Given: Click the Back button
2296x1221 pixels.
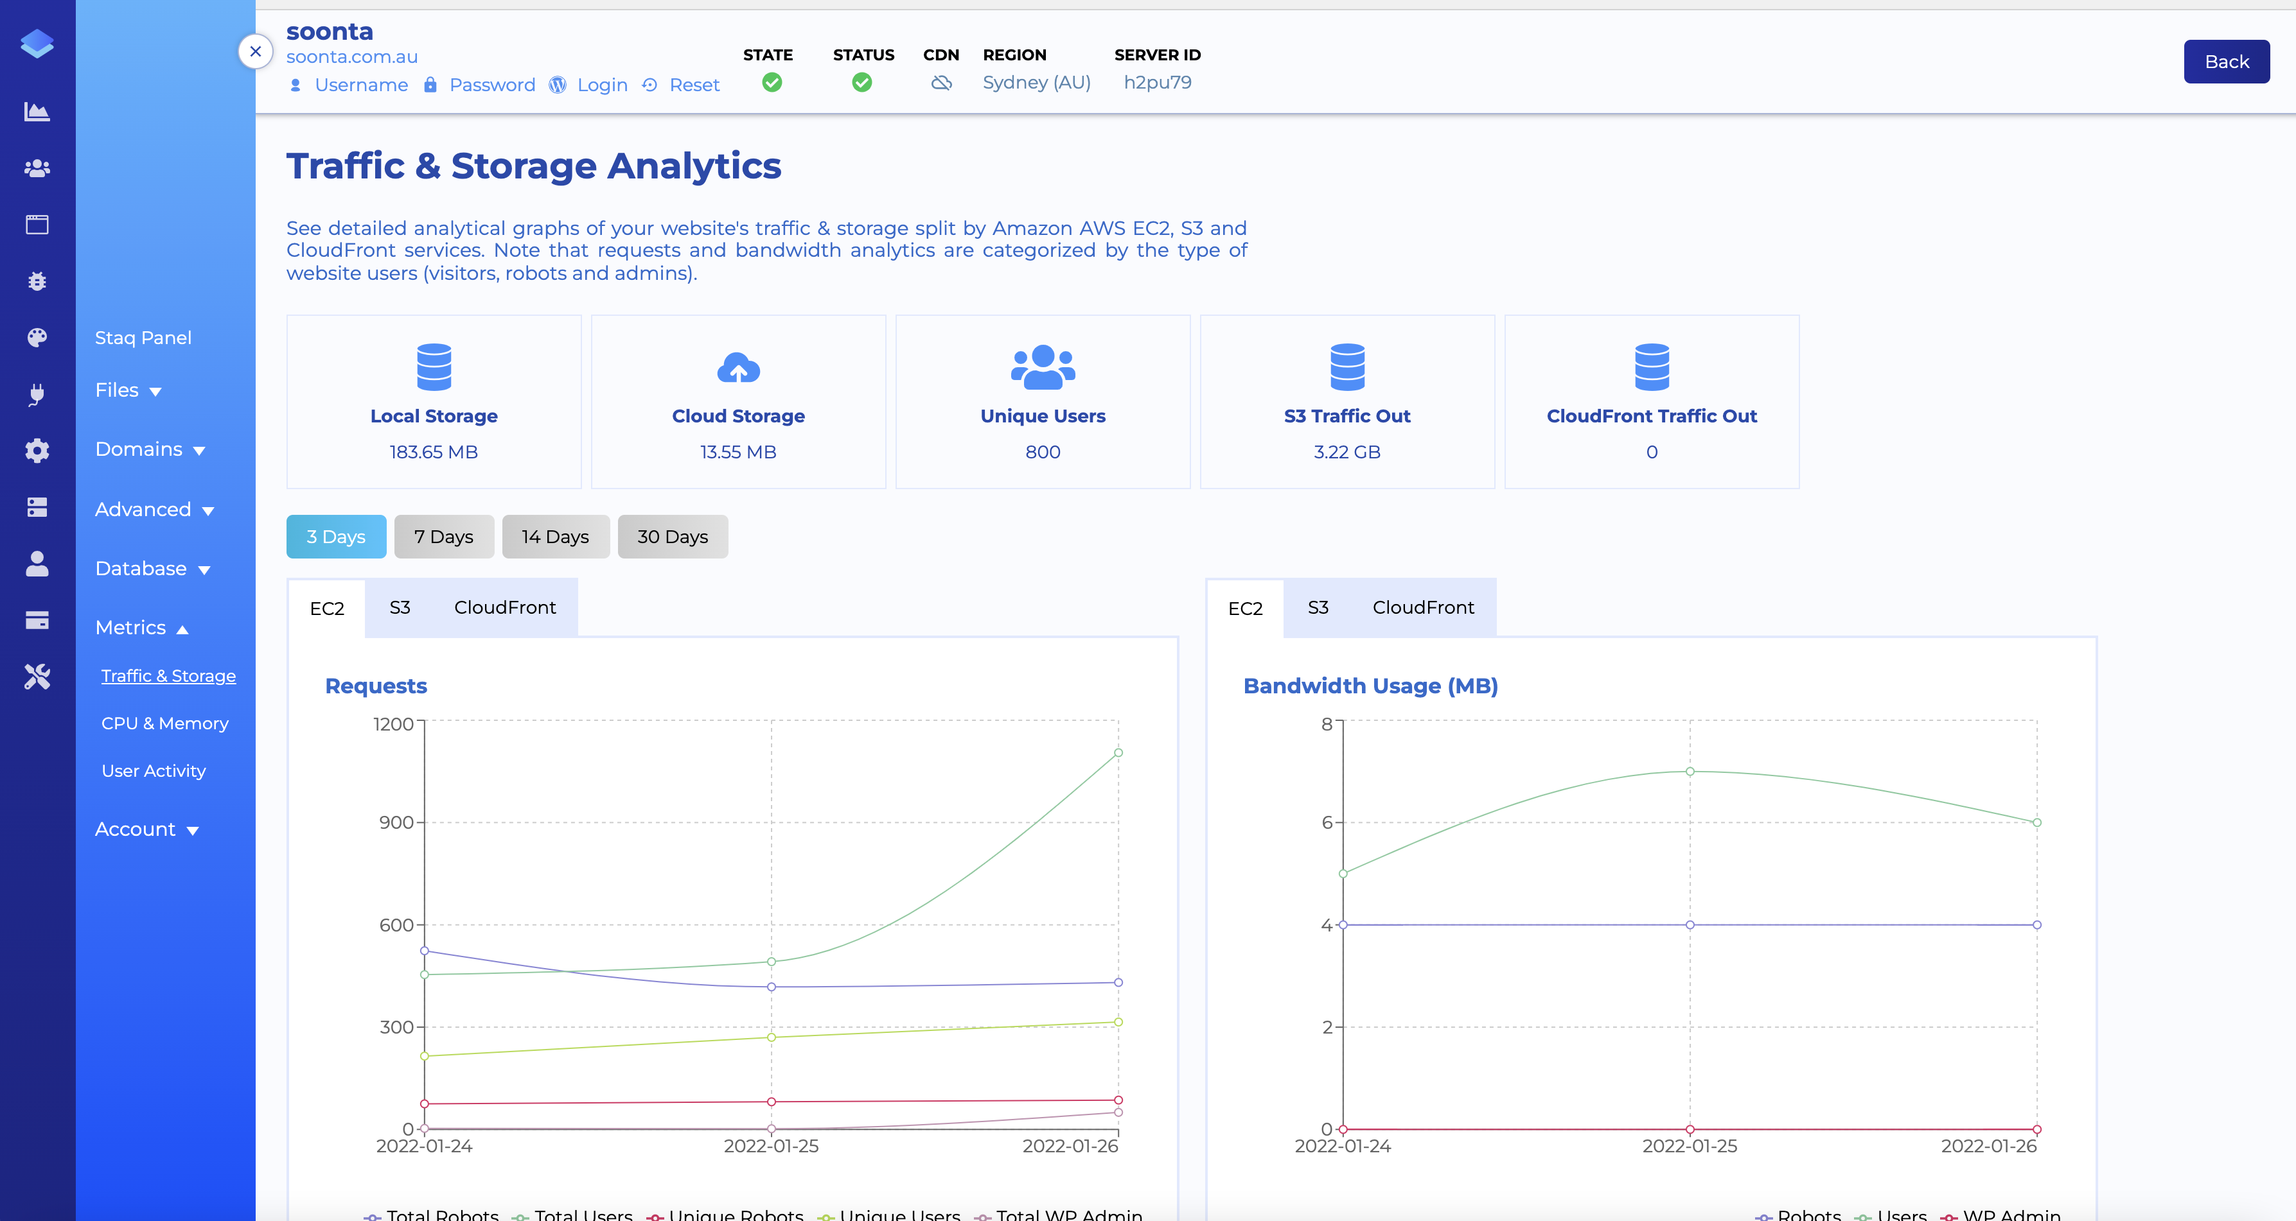Looking at the screenshot, I should [2227, 62].
